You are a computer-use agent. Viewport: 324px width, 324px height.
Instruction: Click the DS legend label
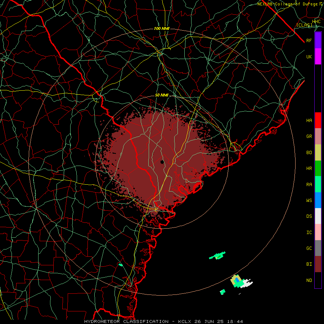tap(309, 216)
